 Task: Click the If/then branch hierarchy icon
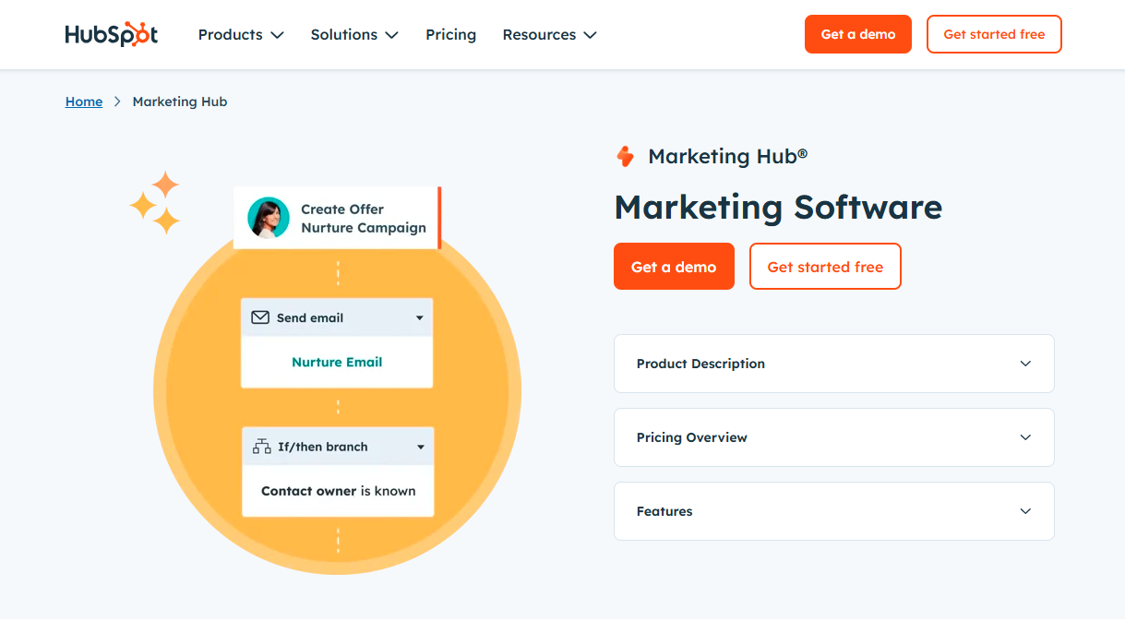click(262, 447)
